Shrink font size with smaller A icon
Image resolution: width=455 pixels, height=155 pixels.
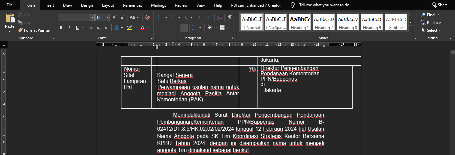pos(122,17)
